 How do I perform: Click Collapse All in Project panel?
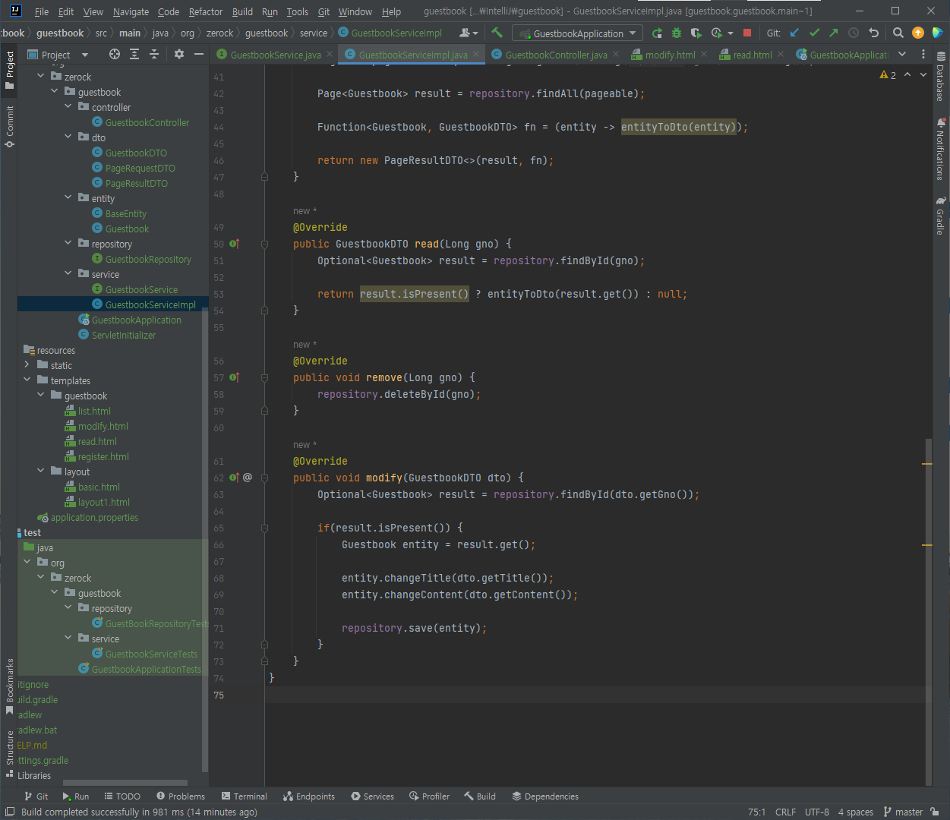point(154,54)
